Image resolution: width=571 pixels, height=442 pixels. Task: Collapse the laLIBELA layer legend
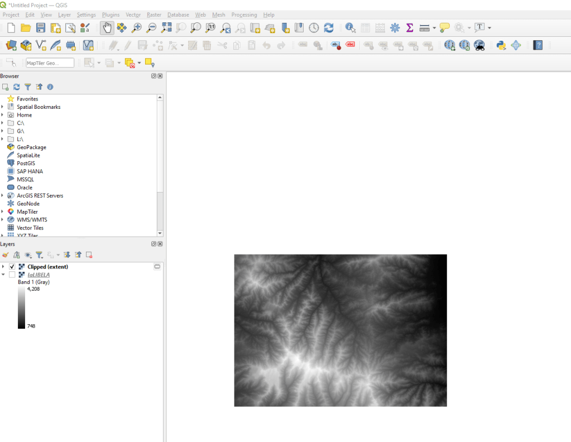(3, 275)
